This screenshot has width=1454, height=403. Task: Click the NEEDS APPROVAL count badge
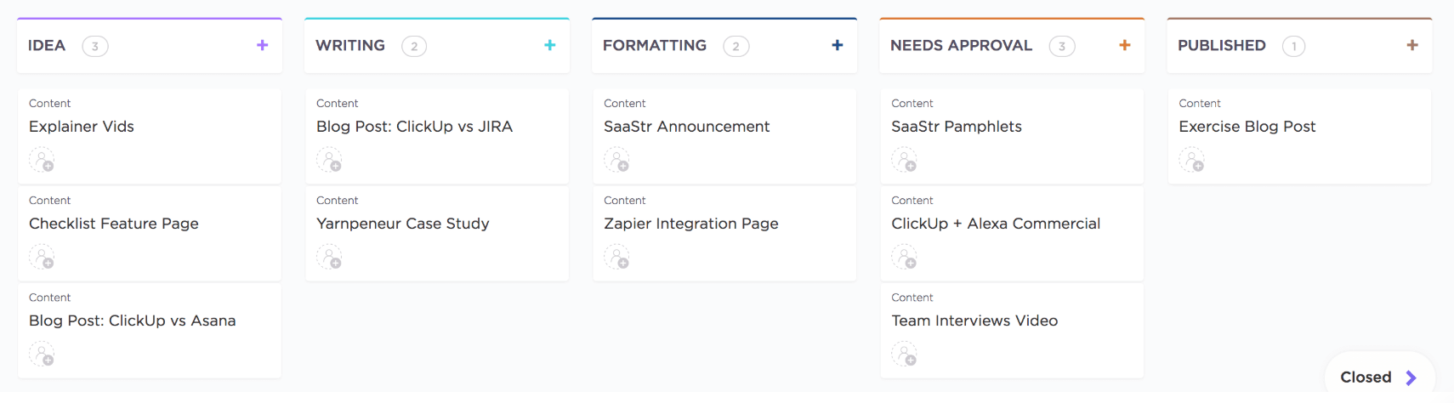1061,46
